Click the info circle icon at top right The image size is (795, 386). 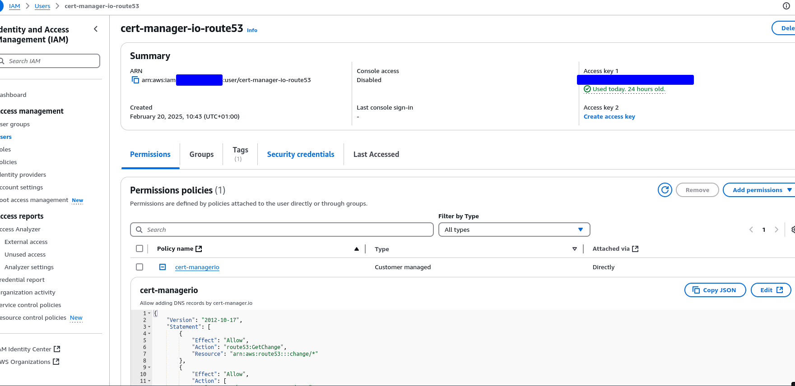pos(786,6)
